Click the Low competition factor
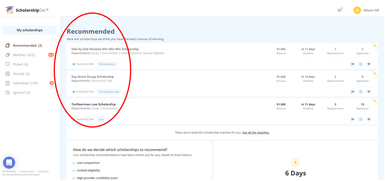385x181 pixels. (x=88, y=163)
